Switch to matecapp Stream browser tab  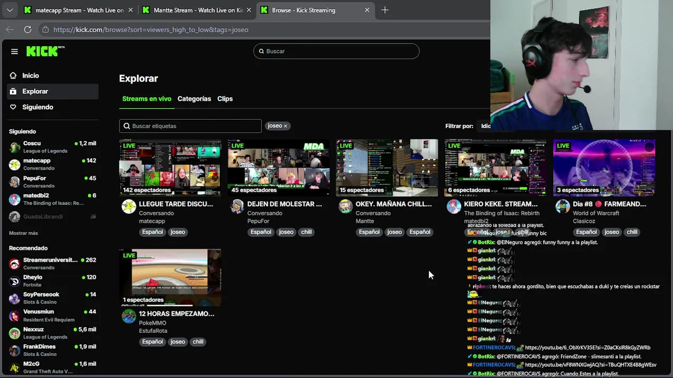coord(79,10)
